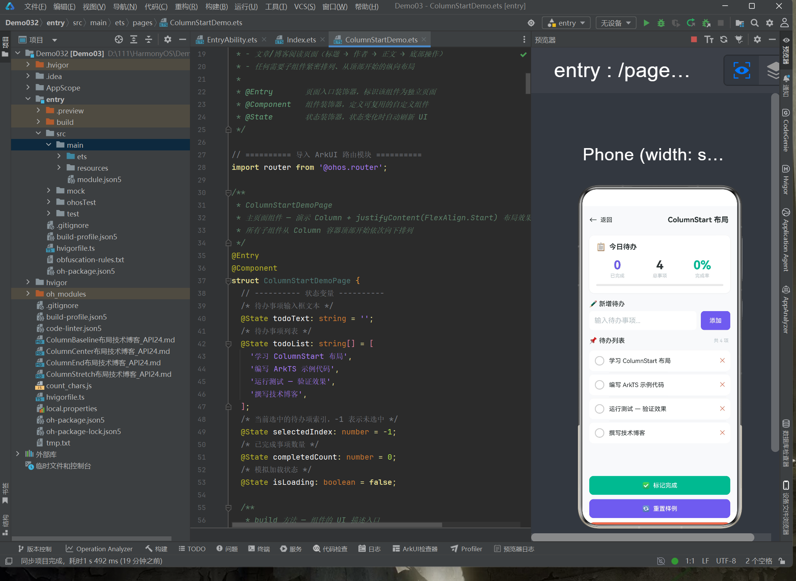This screenshot has height=581, width=796.
Task: Click the debug bug icon in toolbar
Action: 661,23
